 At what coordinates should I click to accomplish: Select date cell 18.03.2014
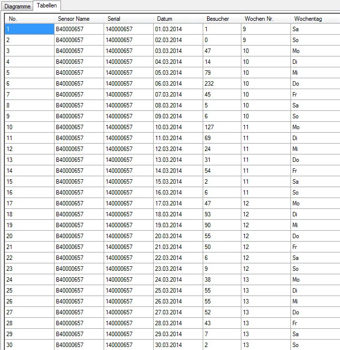178,214
